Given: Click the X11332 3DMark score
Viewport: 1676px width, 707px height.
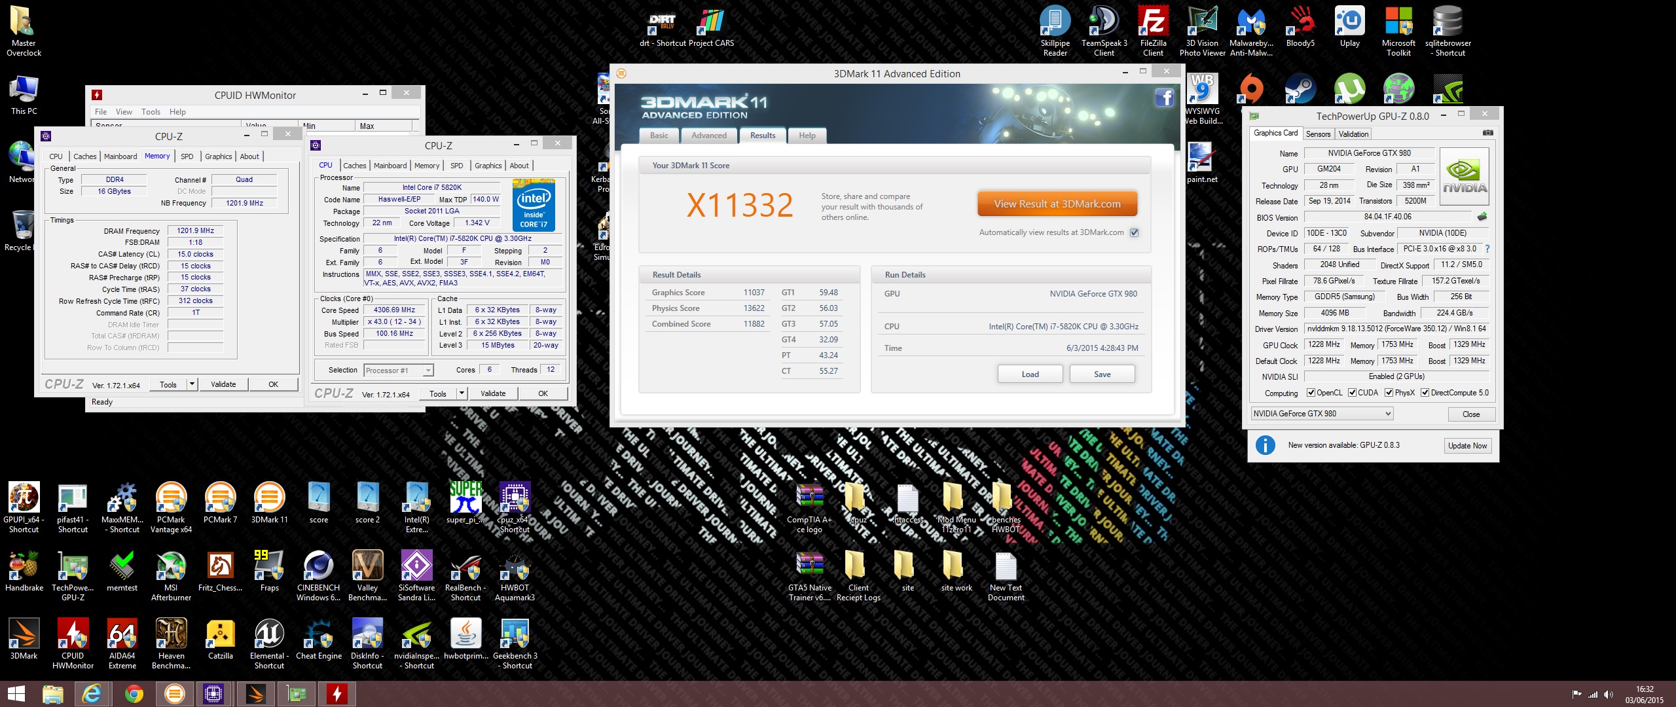Looking at the screenshot, I should 739,206.
